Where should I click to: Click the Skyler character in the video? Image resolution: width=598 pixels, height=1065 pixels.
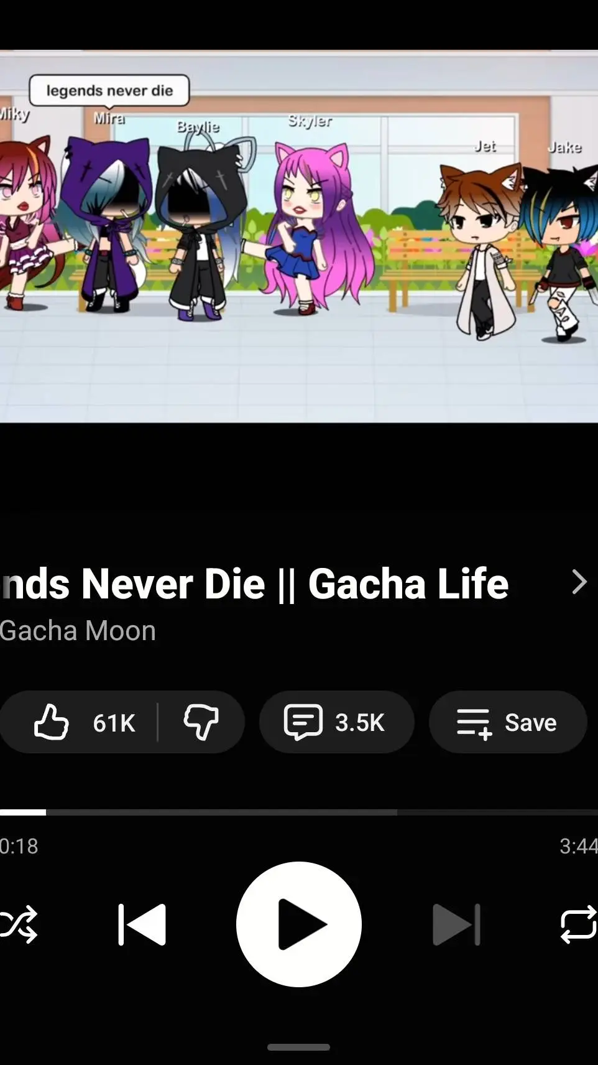pos(317,227)
